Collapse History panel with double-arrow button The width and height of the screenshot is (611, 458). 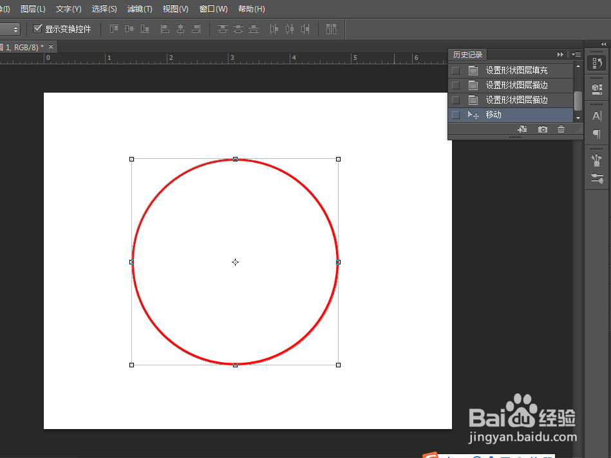[560, 55]
